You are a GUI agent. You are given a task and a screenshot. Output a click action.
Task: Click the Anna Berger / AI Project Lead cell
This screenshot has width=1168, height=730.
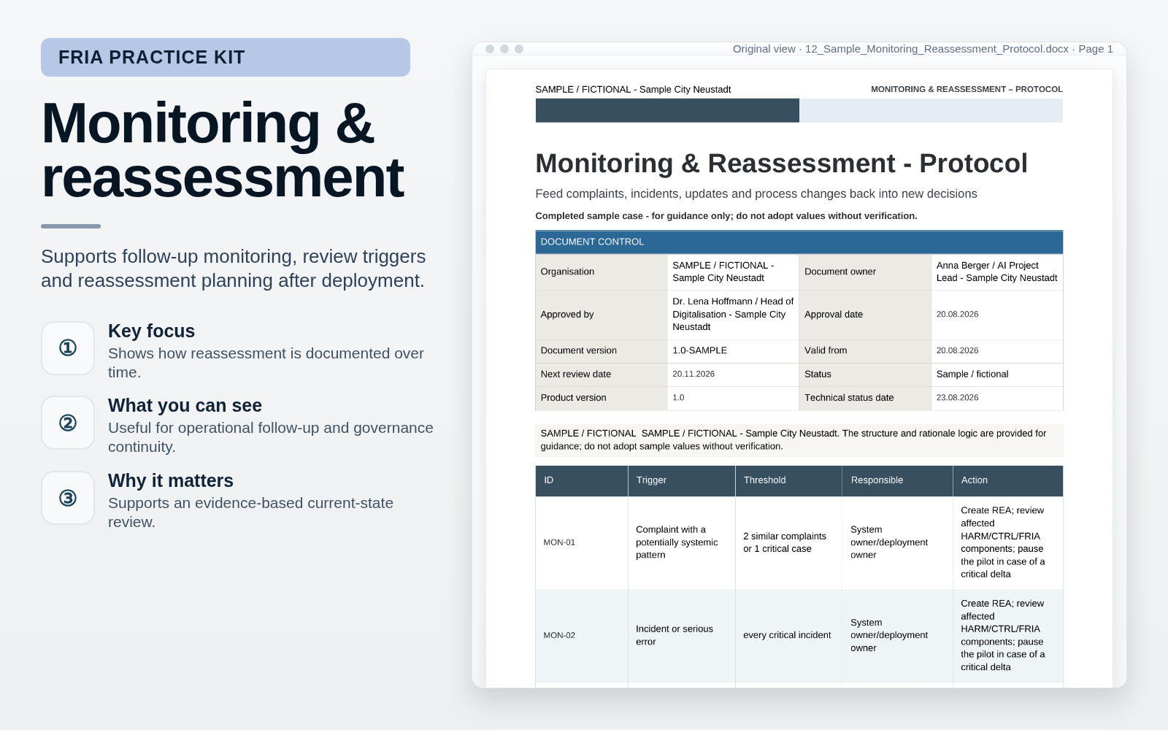tap(996, 272)
